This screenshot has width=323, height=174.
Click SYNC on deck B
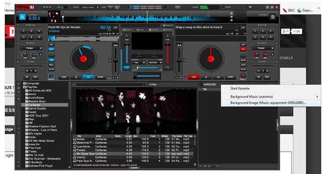point(230,77)
